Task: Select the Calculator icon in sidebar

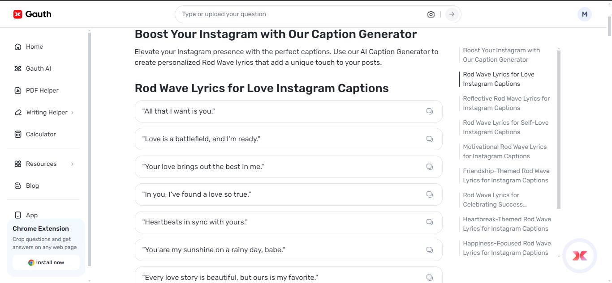Action: [x=18, y=134]
